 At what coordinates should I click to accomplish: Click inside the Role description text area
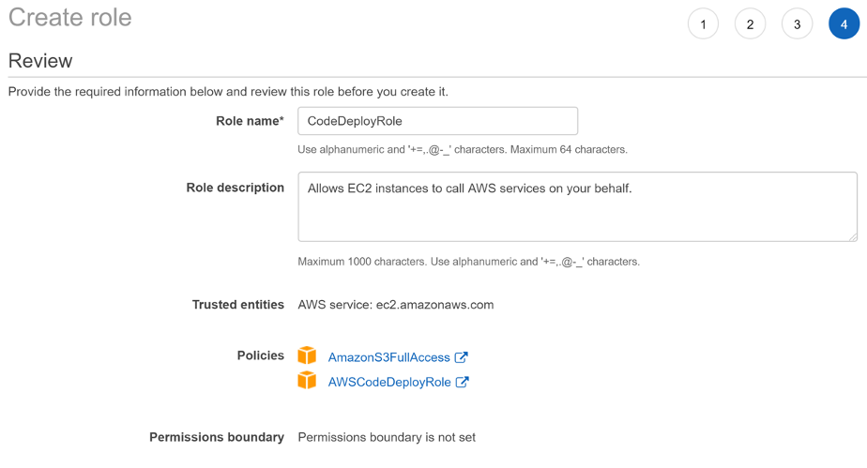coord(577,206)
